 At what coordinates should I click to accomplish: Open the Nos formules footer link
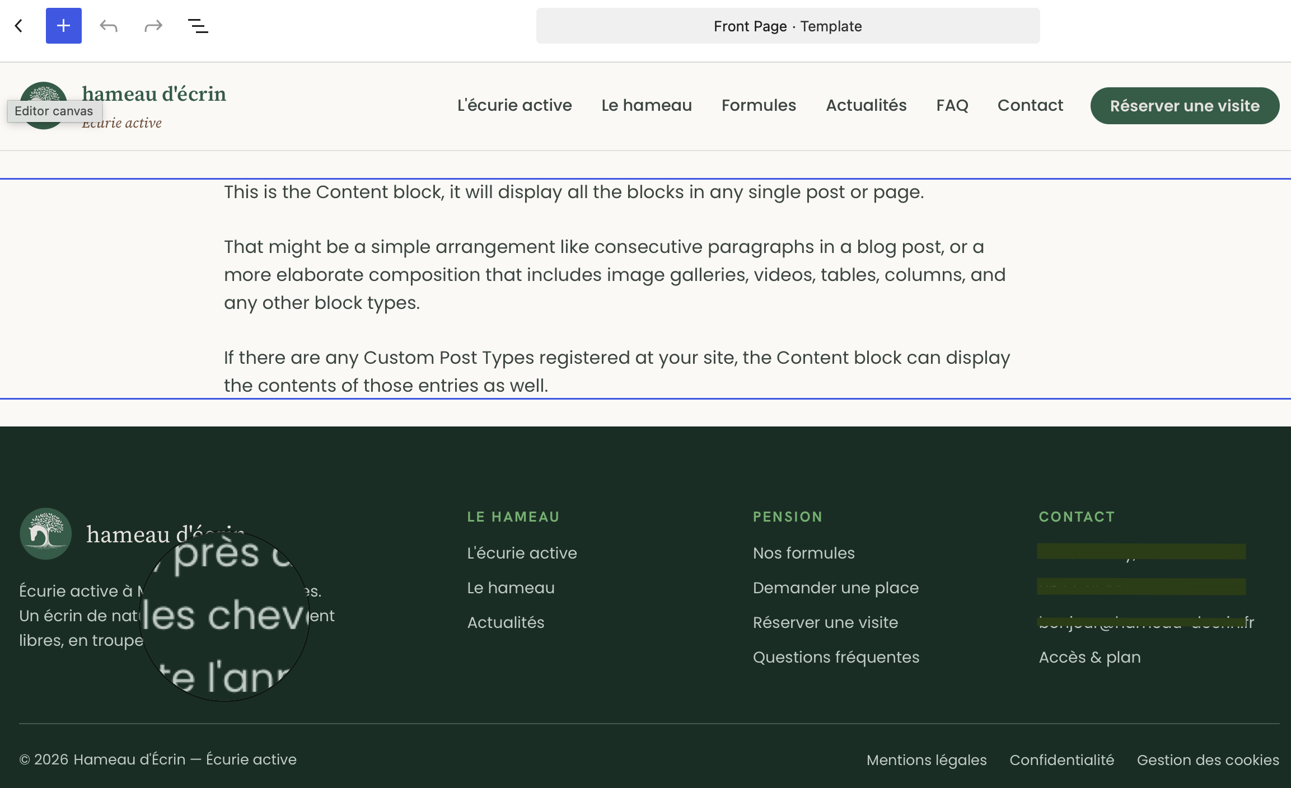pyautogui.click(x=804, y=553)
